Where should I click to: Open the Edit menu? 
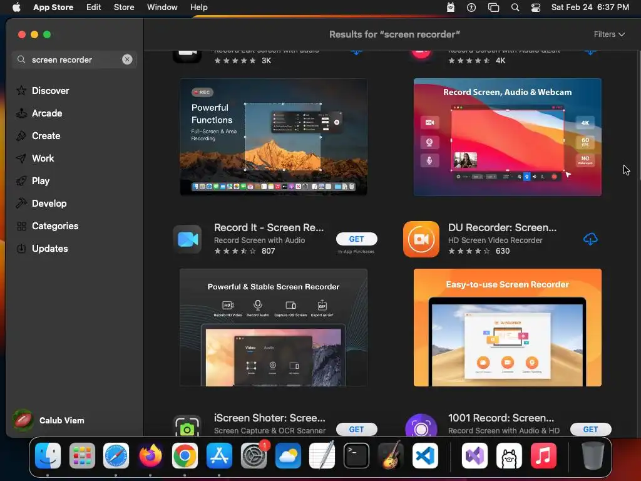(94, 7)
